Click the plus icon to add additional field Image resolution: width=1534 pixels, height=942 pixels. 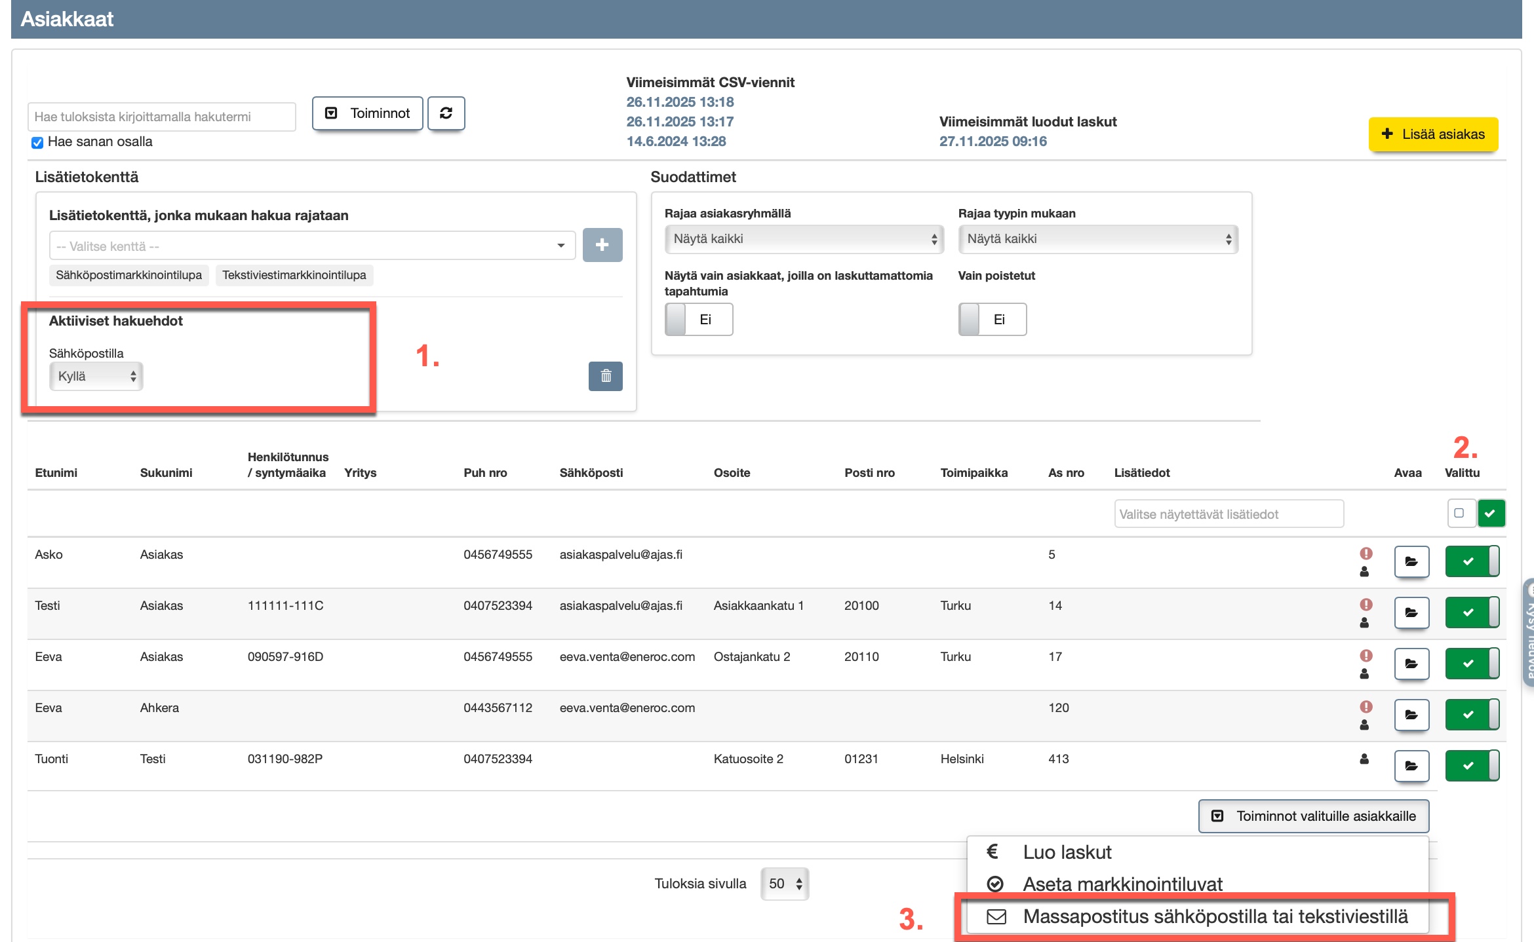602,245
